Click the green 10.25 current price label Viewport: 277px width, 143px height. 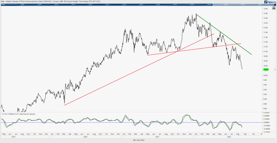(x=266, y=70)
